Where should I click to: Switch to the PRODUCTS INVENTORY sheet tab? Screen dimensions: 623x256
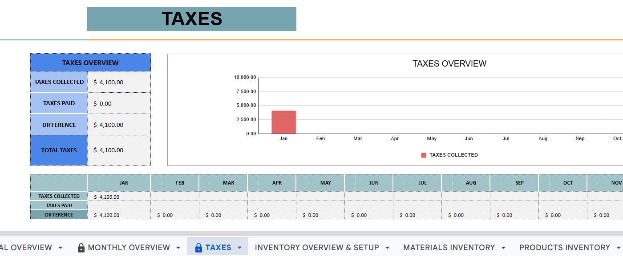pos(564,248)
